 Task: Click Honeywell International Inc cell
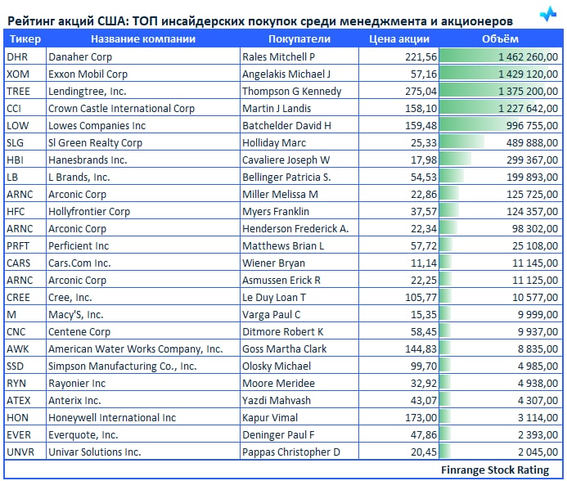143,417
